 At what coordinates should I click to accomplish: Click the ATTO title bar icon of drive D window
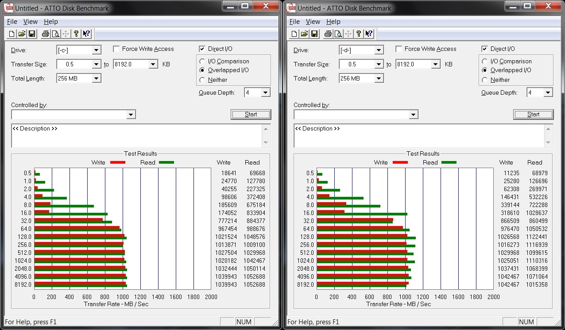291,8
